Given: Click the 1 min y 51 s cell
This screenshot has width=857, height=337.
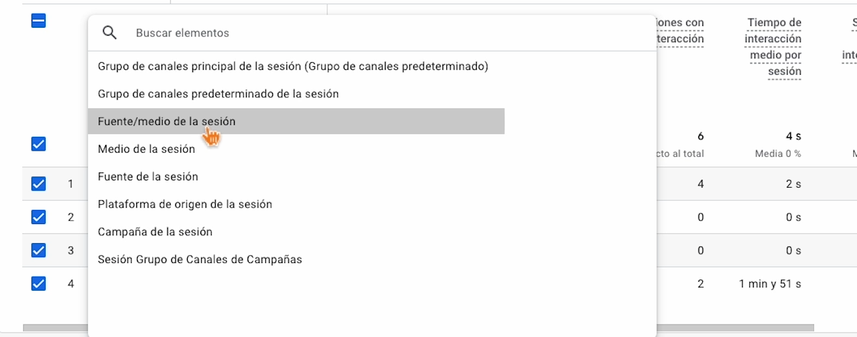Looking at the screenshot, I should click(770, 284).
